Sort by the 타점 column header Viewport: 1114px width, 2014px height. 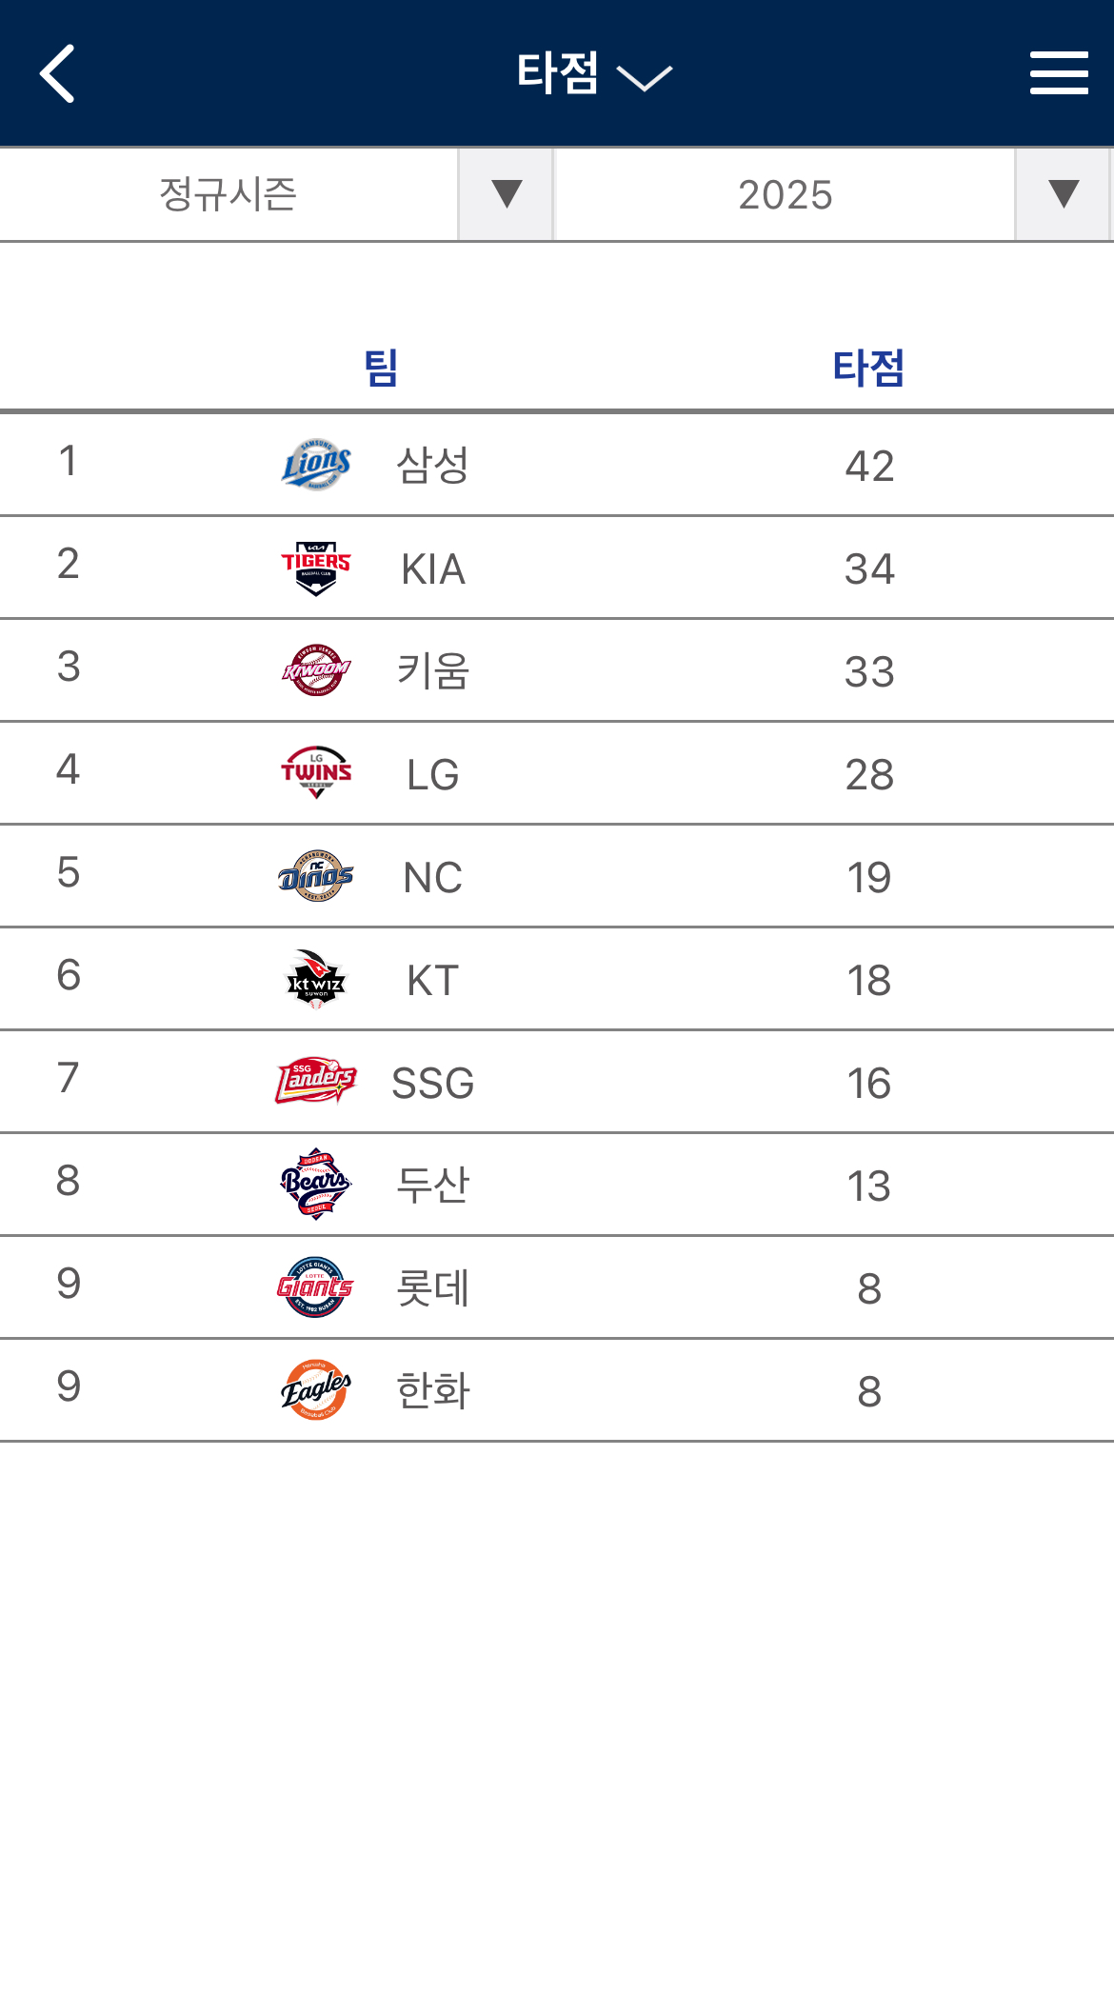tap(868, 368)
